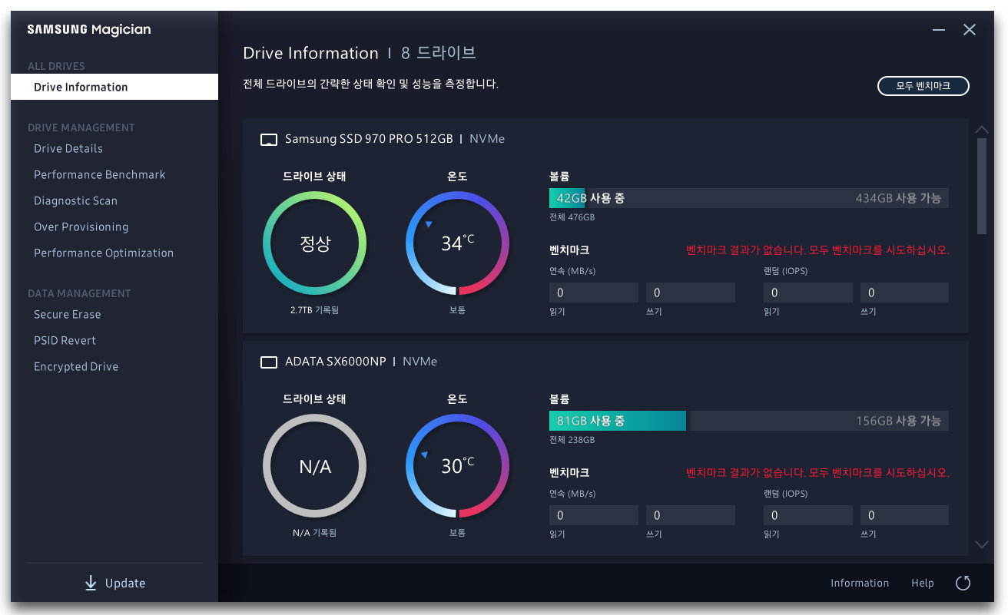
Task: Minimize the Magician window
Action: coord(939,30)
